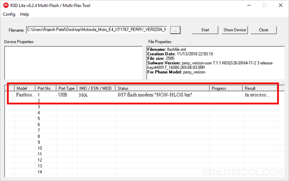This screenshot has height=181, width=289.
Task: Click the Close button beside Show Device
Action: (x=263, y=30)
